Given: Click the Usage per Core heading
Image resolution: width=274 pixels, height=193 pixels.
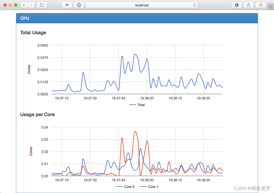Looking at the screenshot, I should pos(37,115).
